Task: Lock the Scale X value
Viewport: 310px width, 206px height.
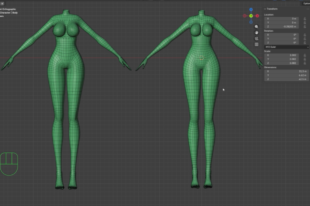Action: click(305, 55)
